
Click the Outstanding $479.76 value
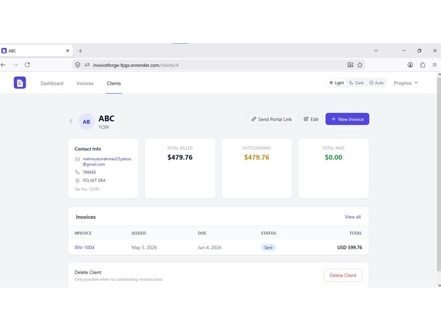click(257, 158)
